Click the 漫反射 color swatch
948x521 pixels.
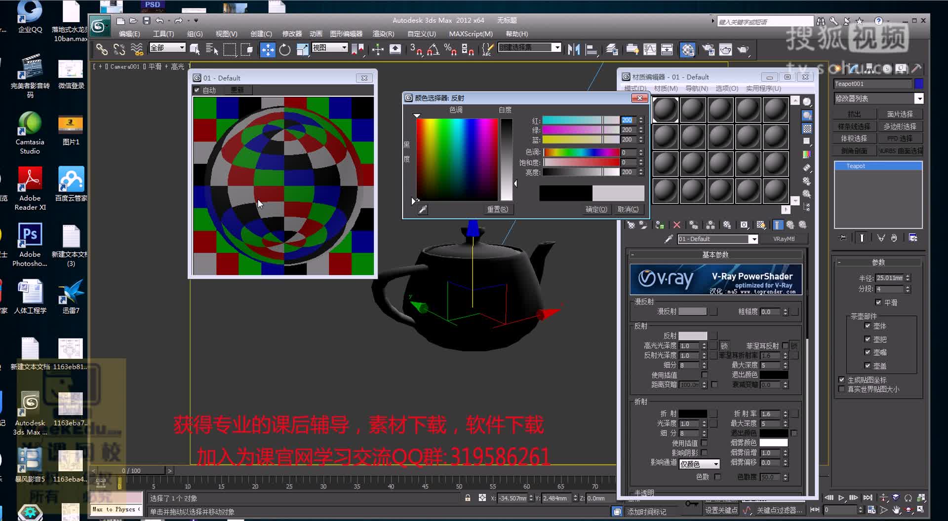[x=693, y=311]
